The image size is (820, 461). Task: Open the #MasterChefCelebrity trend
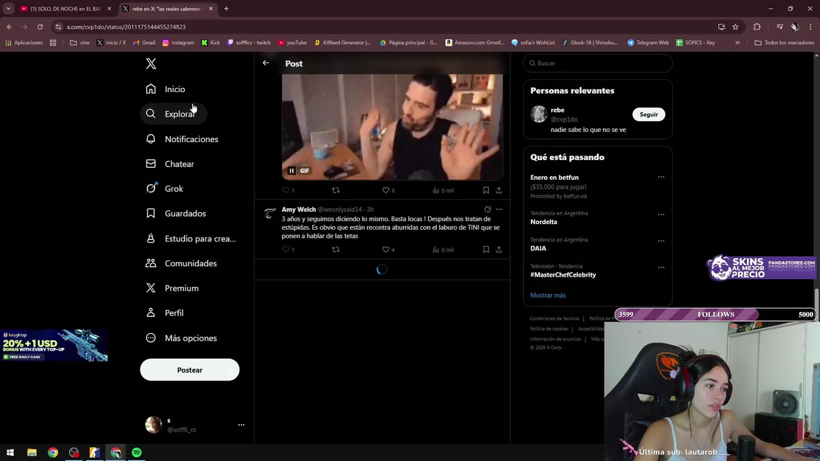(563, 275)
